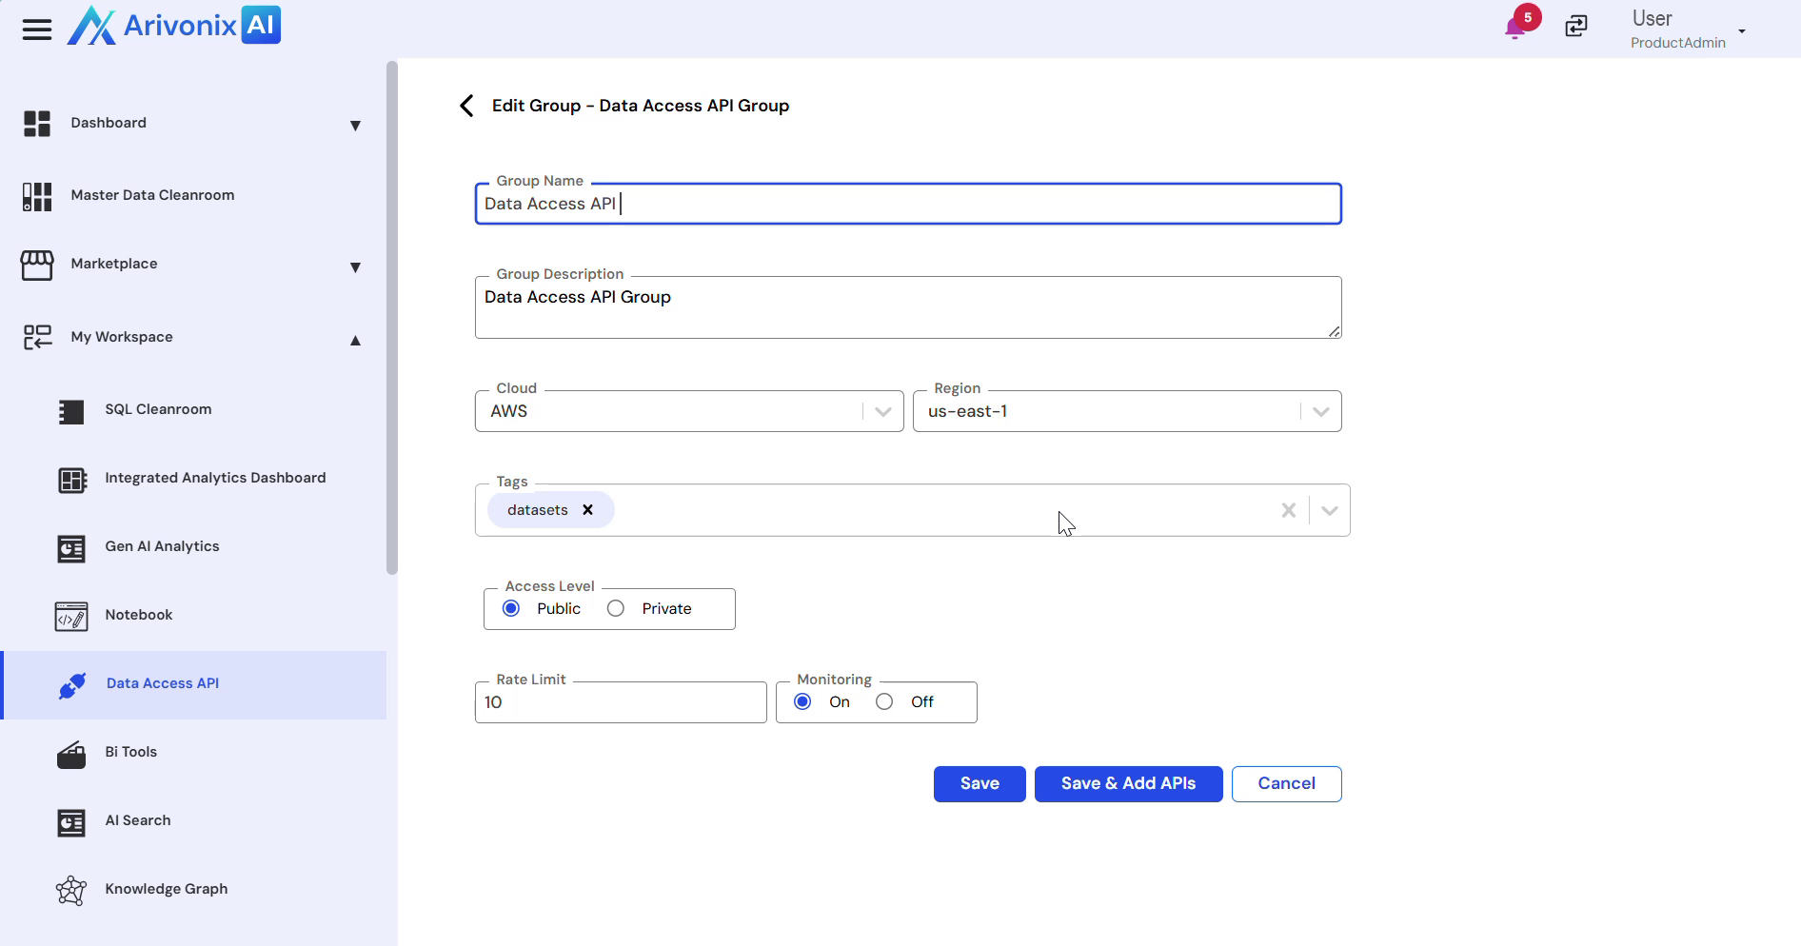
Task: Collapse the My Workspace section
Action: point(355,340)
